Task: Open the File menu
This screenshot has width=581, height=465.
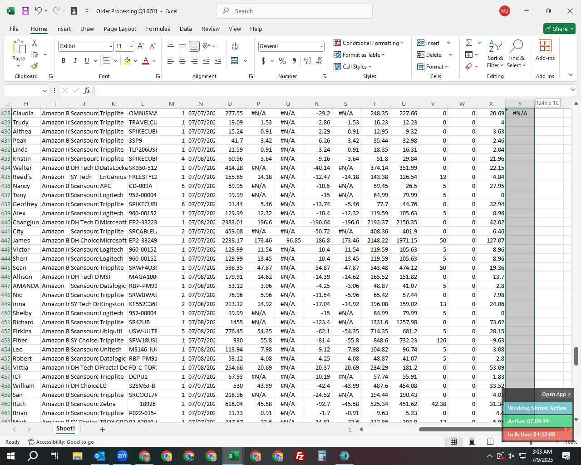Action: tap(14, 29)
